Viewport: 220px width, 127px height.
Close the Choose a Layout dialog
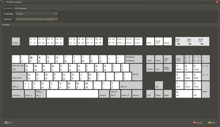[x=217, y=2]
